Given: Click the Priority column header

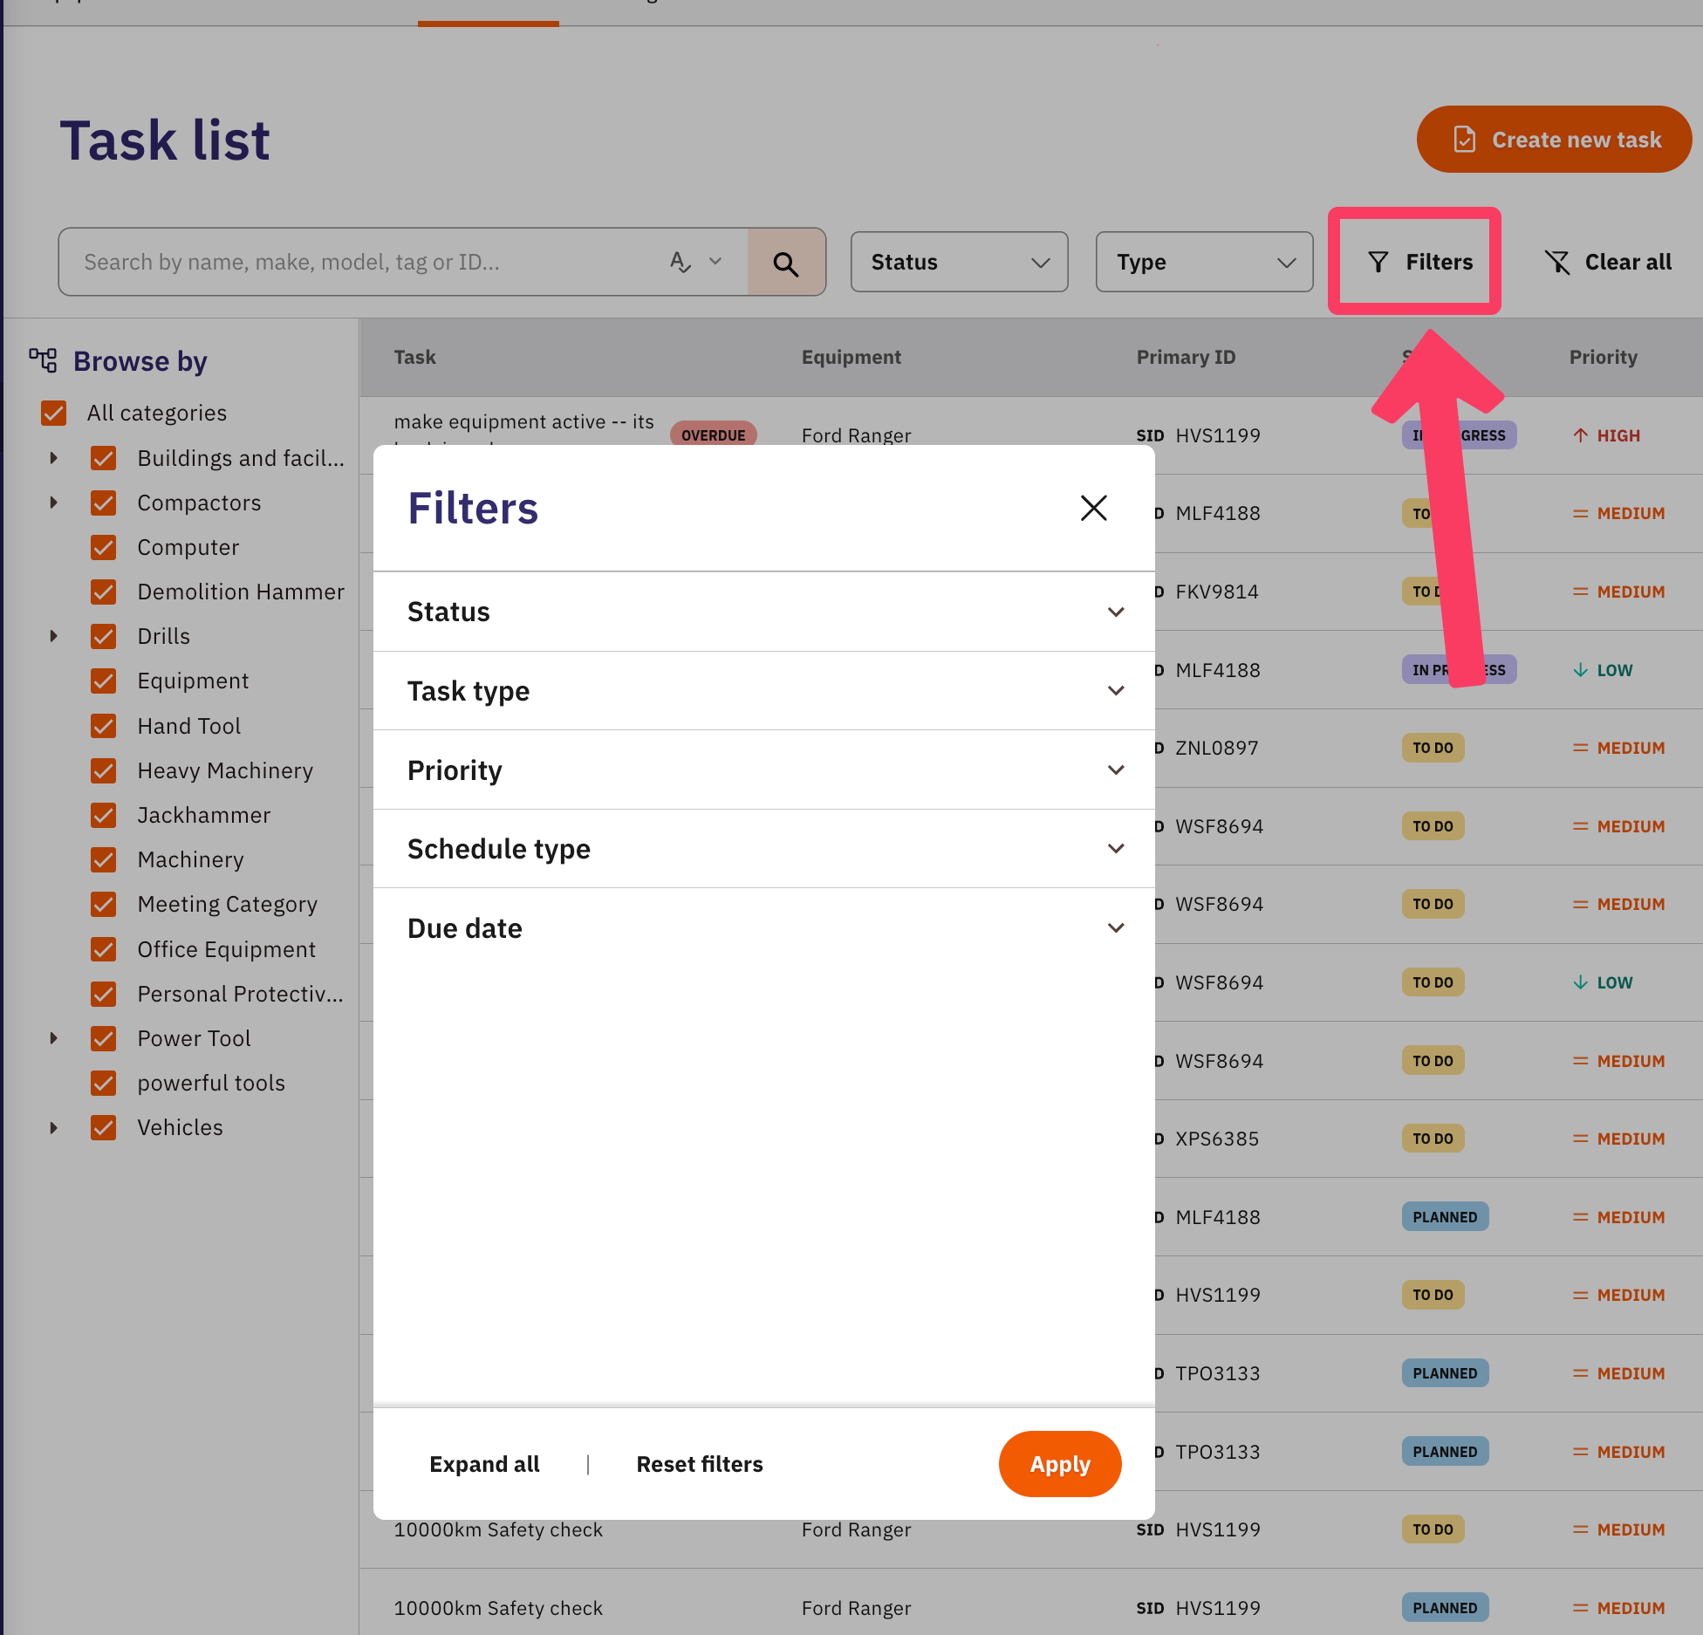Looking at the screenshot, I should click(x=1603, y=357).
